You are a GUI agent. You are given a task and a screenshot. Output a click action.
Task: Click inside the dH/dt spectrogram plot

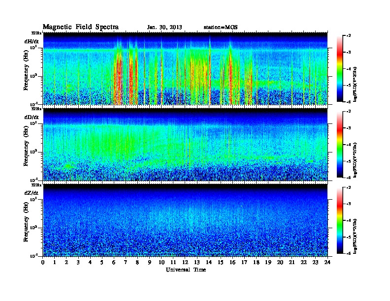pos(185,69)
